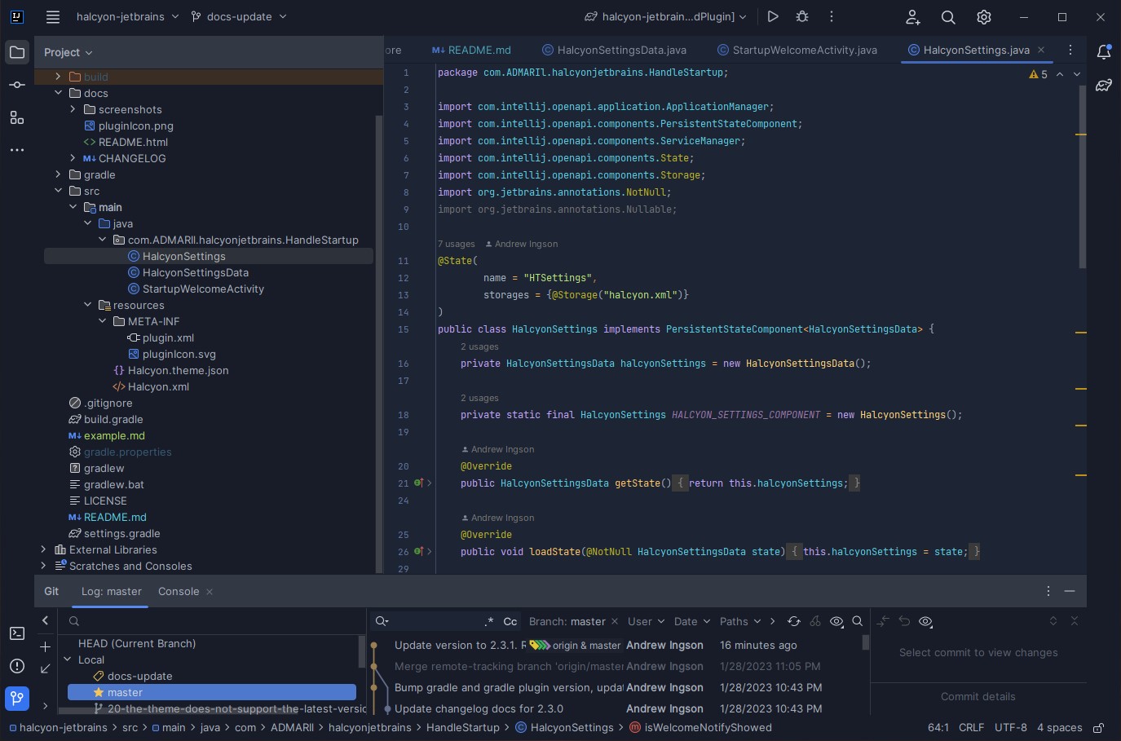Switch to HalcyonSettingsData.java tab
The image size is (1121, 741).
tap(614, 50)
